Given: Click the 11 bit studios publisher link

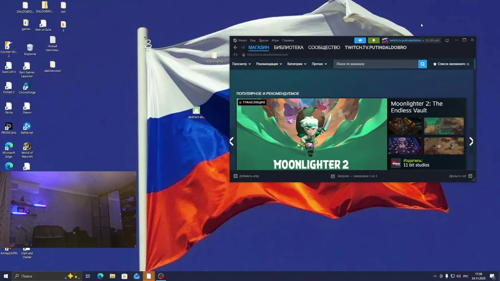Looking at the screenshot, I should 416,165.
